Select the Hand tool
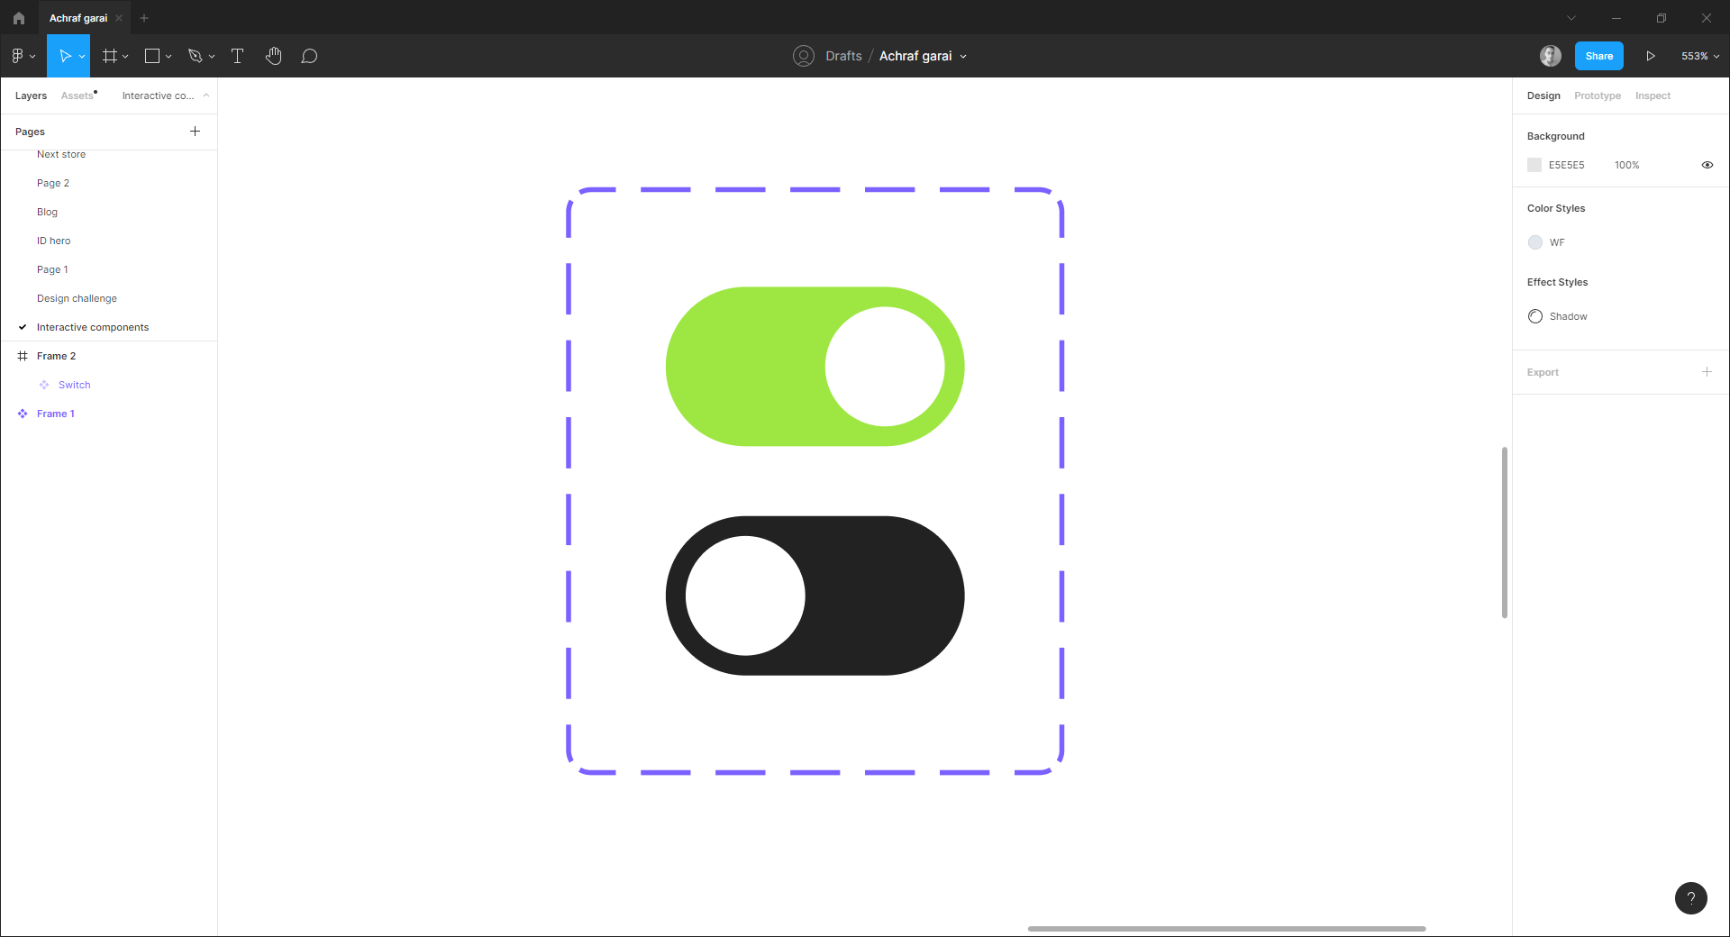This screenshot has height=937, width=1730. tap(274, 56)
